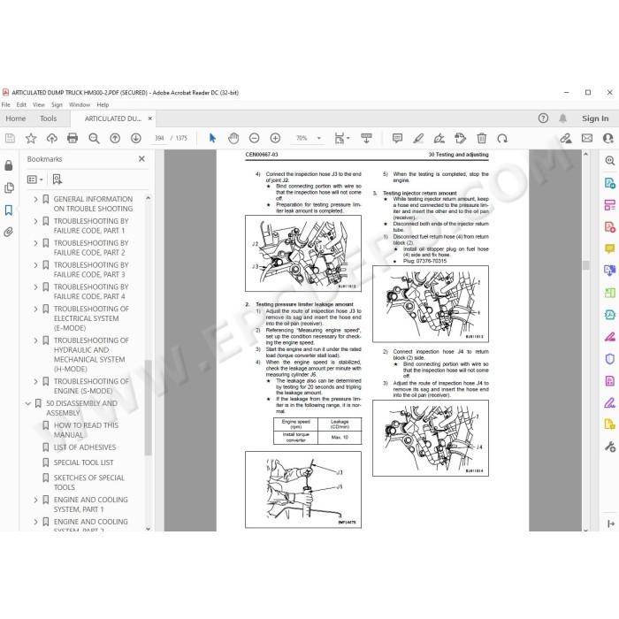Screen dimensions: 619x619
Task: Click the upload to cloud icon
Action: point(51,138)
